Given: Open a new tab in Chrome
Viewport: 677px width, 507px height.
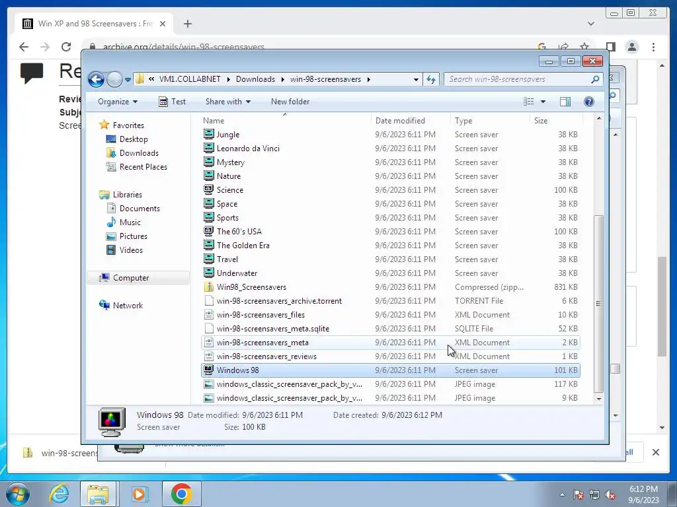Looking at the screenshot, I should [x=187, y=24].
